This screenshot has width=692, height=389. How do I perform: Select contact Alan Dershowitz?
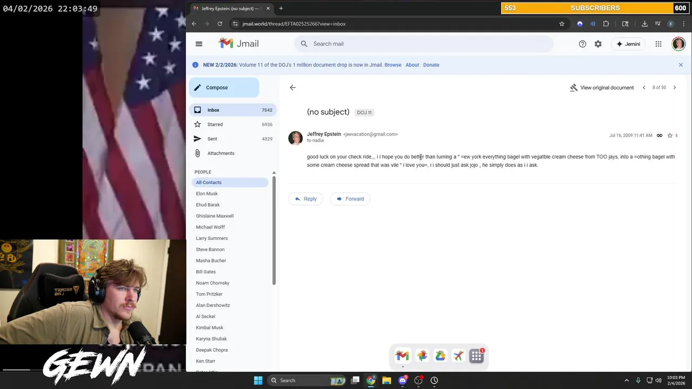click(x=213, y=305)
